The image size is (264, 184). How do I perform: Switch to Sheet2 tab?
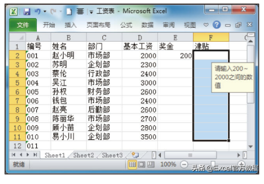coord(83,155)
